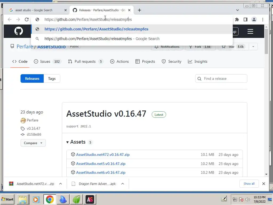
Task: Open the AS AssetStudio taskbar icon
Action: [90, 199]
